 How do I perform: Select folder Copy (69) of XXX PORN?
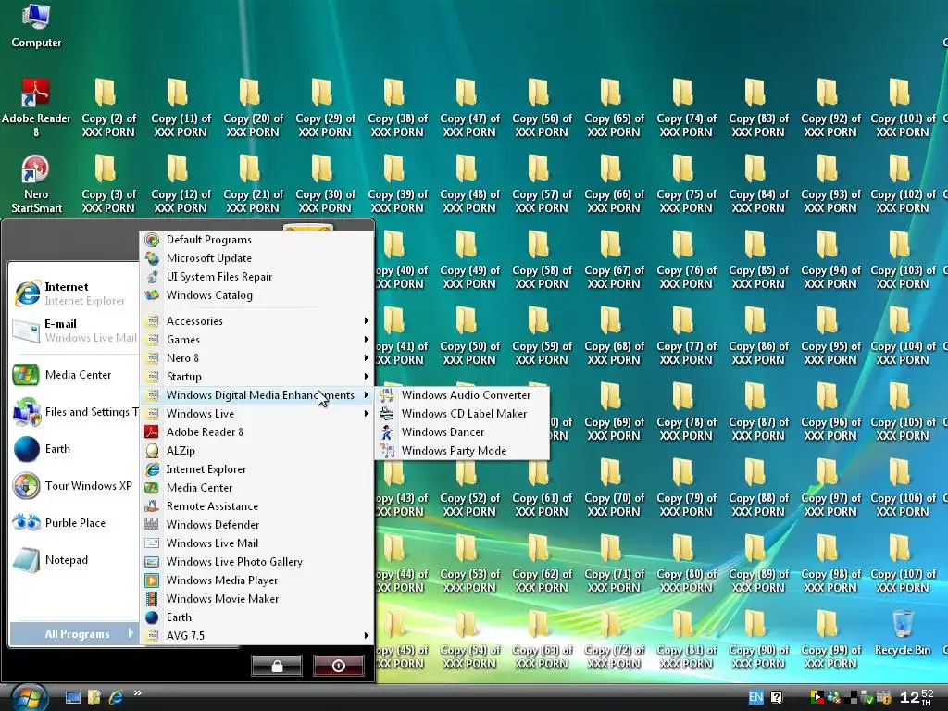[614, 412]
